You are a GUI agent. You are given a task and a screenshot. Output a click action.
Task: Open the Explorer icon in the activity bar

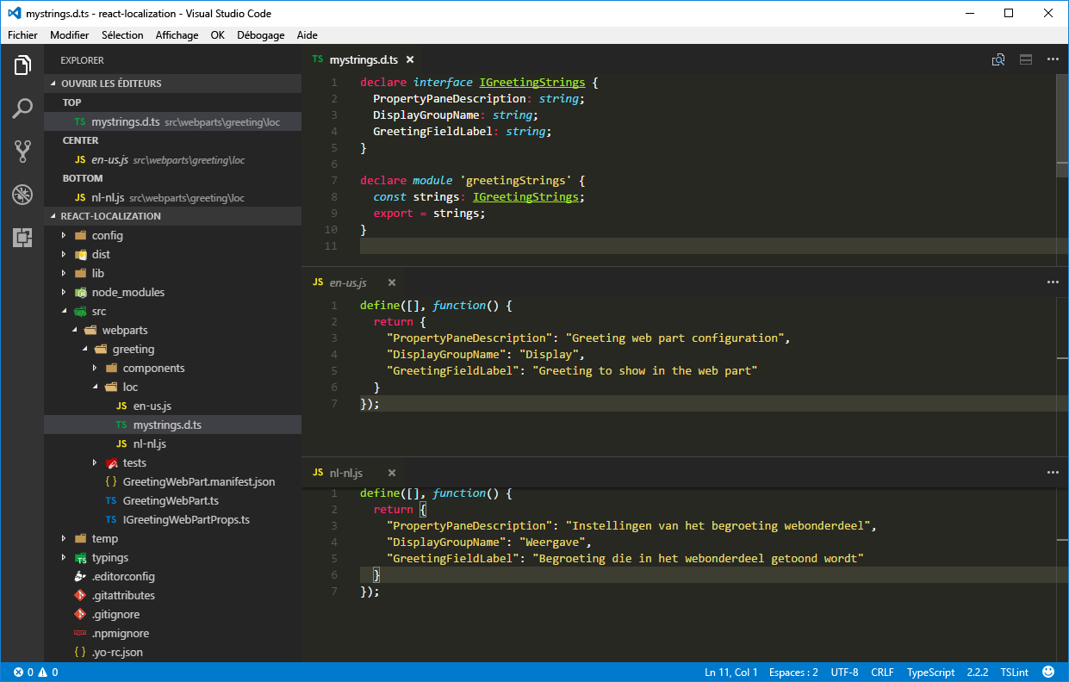(x=22, y=65)
